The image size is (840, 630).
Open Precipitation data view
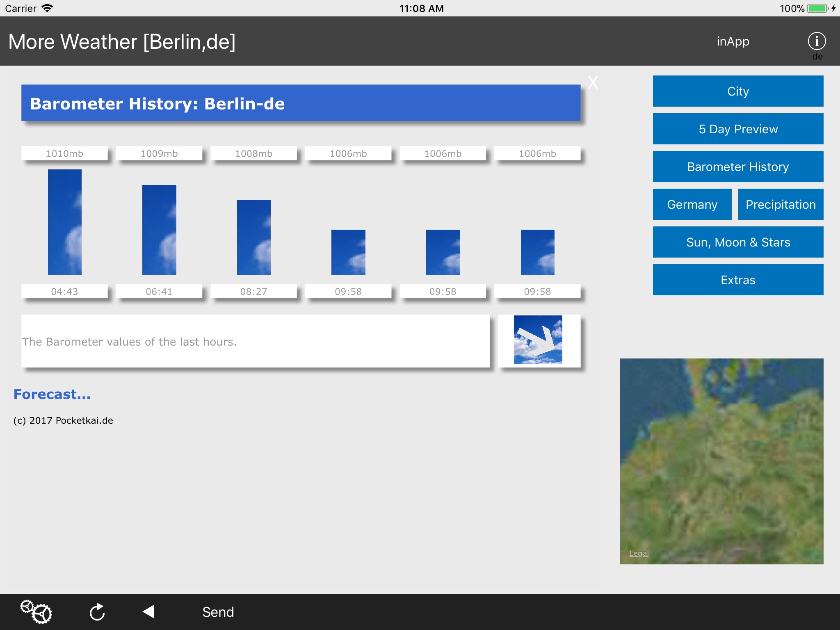(x=781, y=205)
